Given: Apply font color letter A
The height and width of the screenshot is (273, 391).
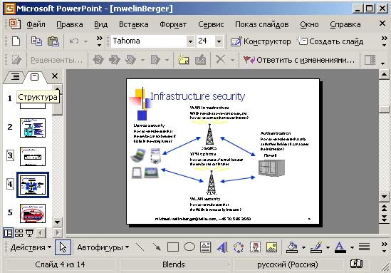Looking at the screenshot, I should 340,247.
